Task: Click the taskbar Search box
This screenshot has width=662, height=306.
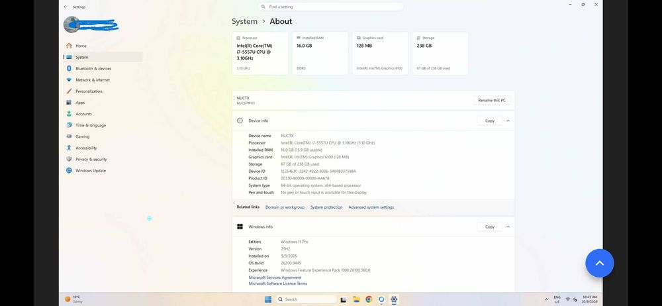Action: coord(306,299)
